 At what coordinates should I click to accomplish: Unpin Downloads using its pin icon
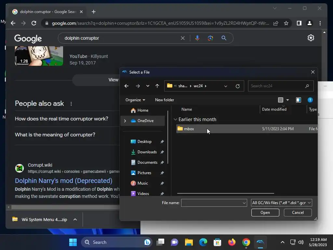tap(162, 152)
